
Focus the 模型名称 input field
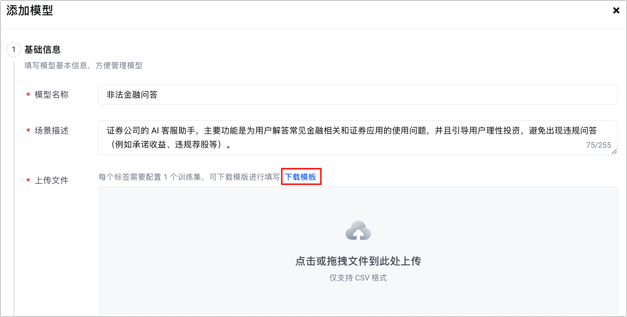point(358,95)
